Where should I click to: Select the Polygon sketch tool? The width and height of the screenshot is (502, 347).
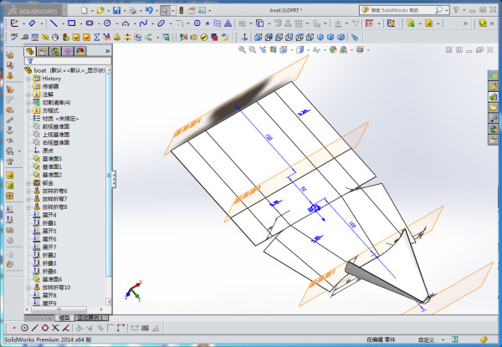pyautogui.click(x=197, y=23)
